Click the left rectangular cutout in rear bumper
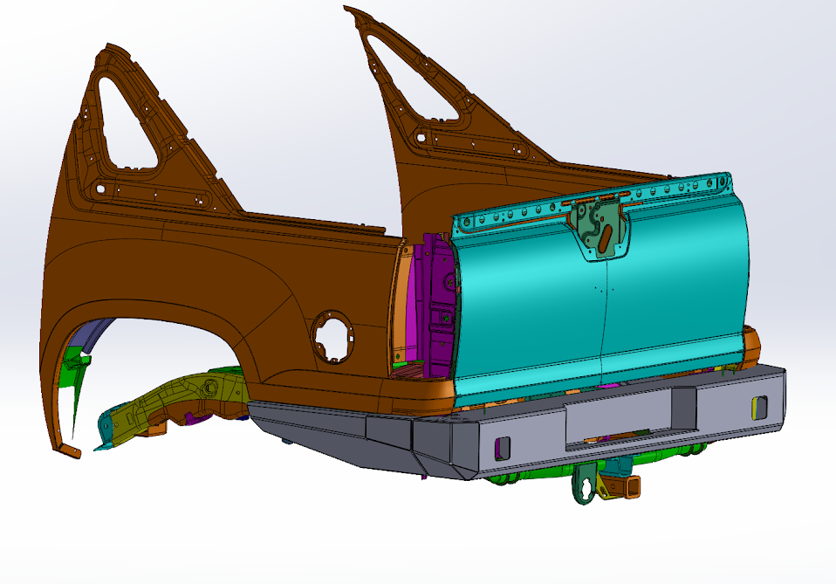The width and height of the screenshot is (836, 584). 503,445
